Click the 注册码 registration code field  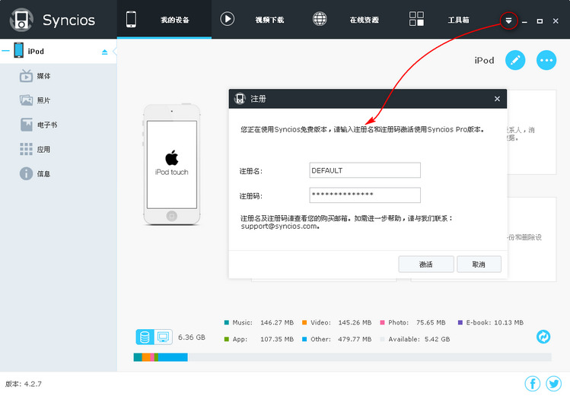coord(365,195)
